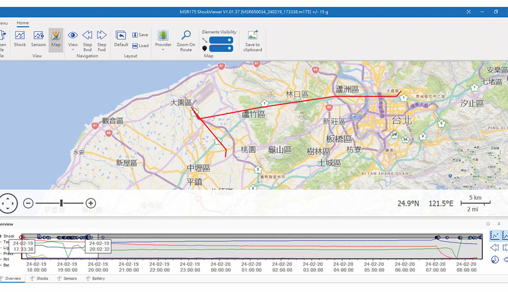
Task: Click the 24-02-20 00:00:00 axis label
Action: tap(221, 267)
